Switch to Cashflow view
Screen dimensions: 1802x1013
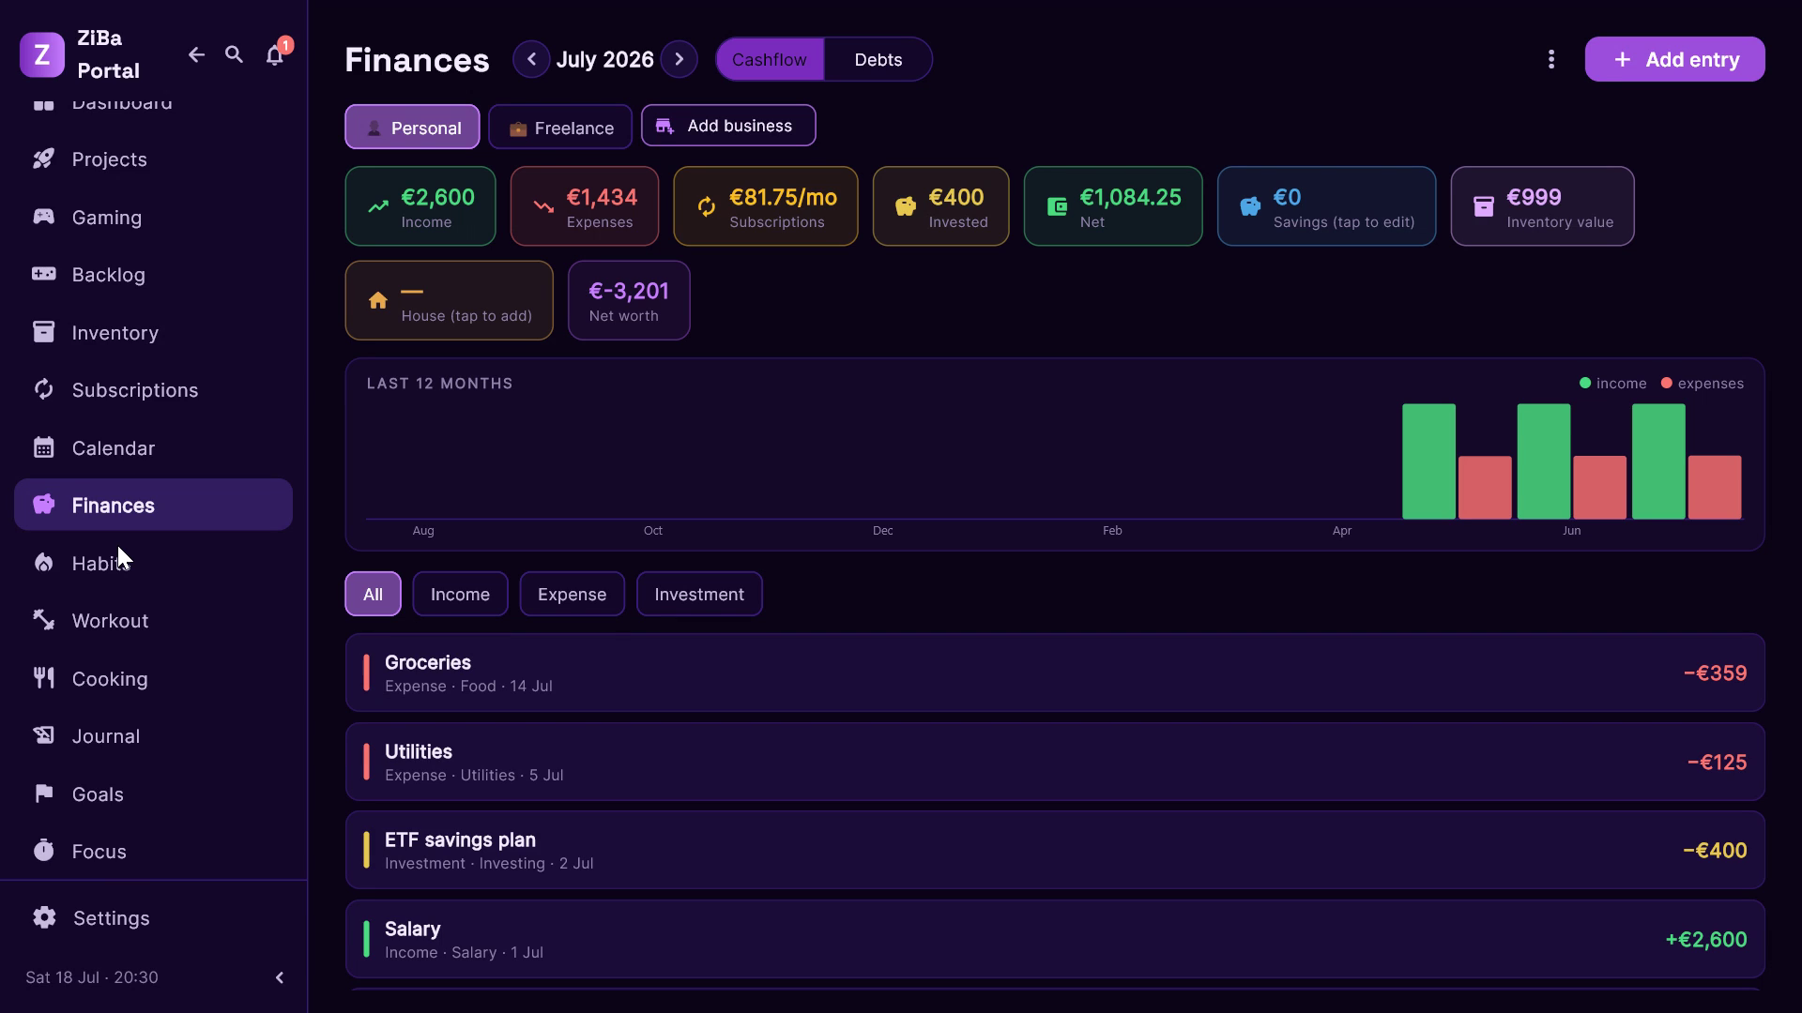770,59
